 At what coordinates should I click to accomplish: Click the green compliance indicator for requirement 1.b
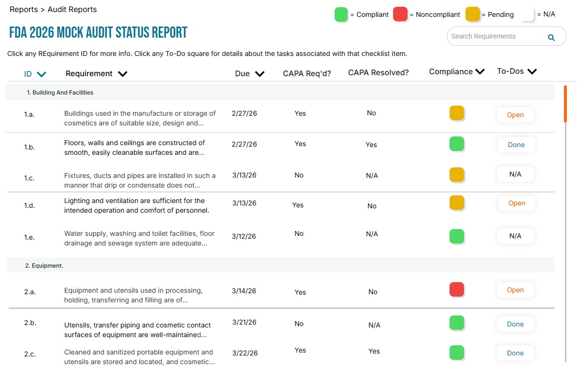[457, 144]
